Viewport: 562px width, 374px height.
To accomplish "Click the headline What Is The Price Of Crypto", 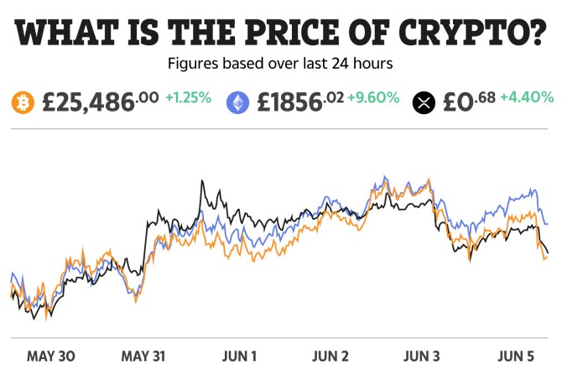I will click(x=281, y=32).
